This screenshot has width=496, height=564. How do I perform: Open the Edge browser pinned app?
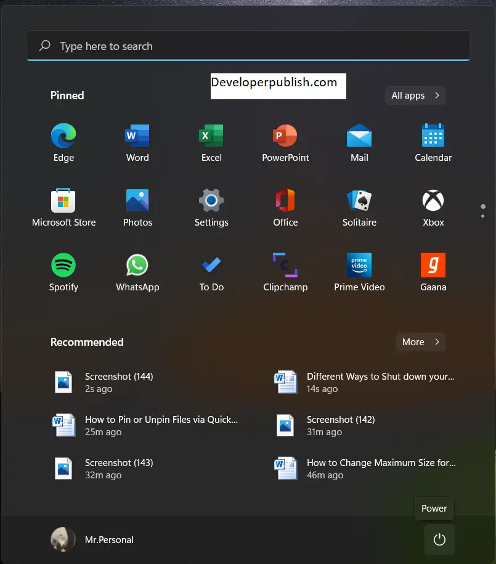(x=63, y=143)
